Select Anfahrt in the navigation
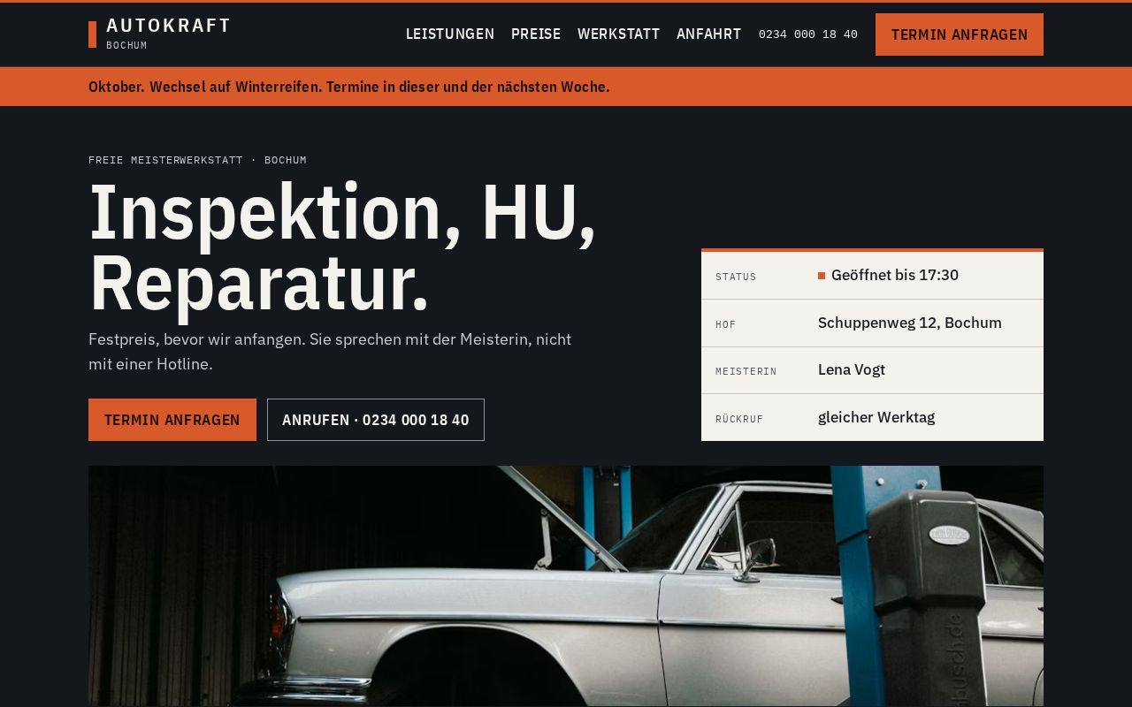The width and height of the screenshot is (1132, 707). [708, 34]
